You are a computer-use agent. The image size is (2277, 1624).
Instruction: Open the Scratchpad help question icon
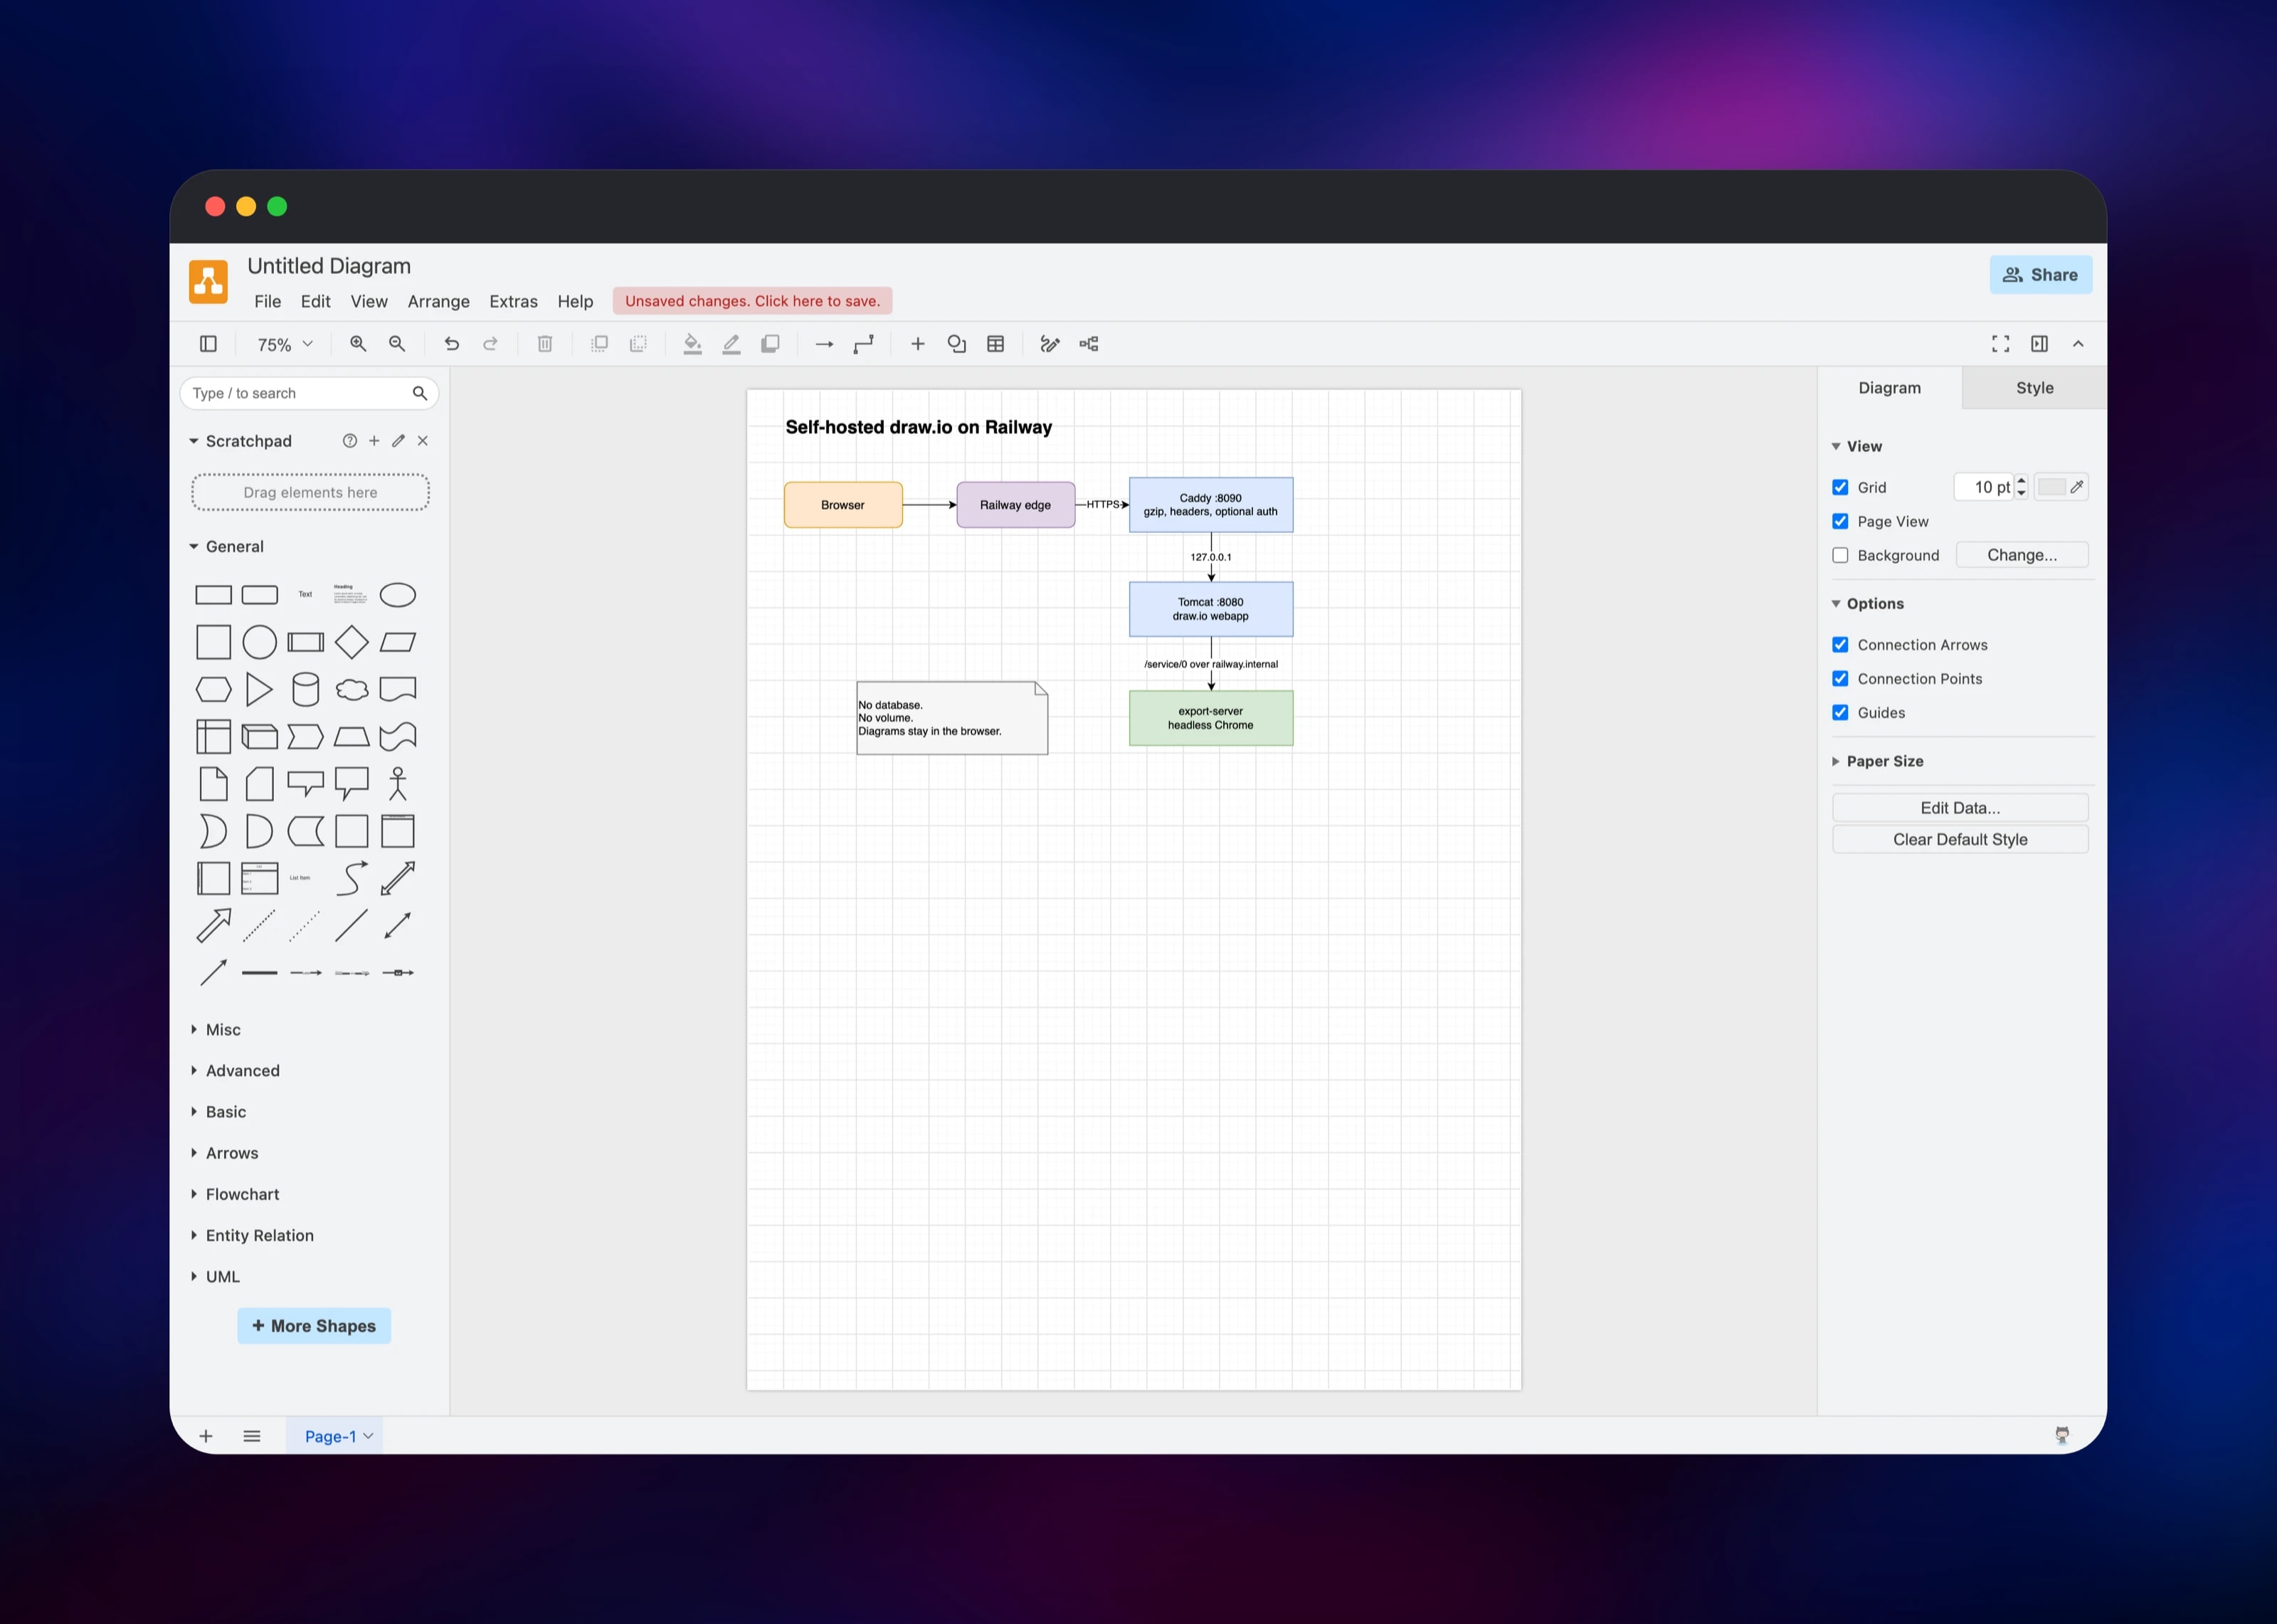click(x=350, y=441)
